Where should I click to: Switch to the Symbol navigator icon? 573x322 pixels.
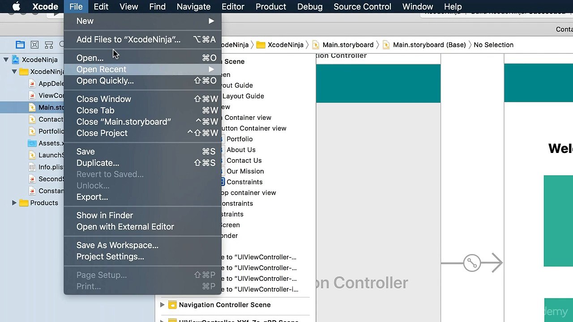tap(49, 45)
